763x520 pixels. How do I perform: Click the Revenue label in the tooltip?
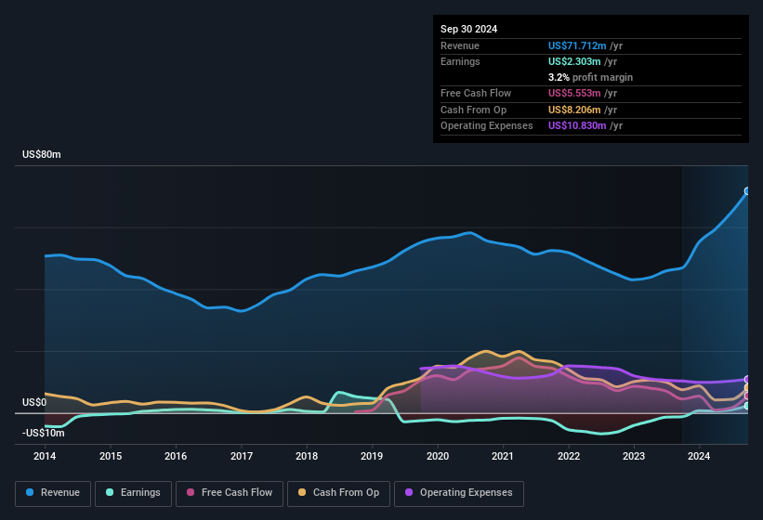[x=460, y=45]
